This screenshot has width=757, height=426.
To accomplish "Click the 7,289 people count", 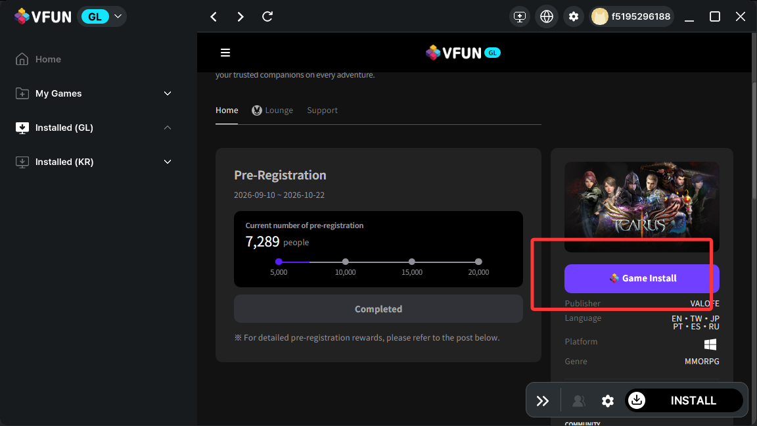I will (x=277, y=241).
